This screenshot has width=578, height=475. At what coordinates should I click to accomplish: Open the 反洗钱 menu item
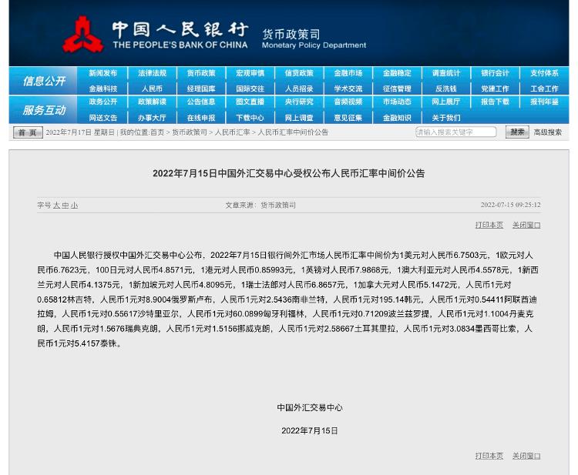coord(446,89)
